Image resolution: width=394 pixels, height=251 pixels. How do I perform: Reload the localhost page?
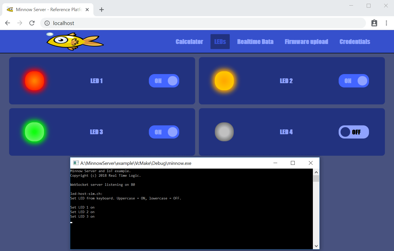coord(32,23)
